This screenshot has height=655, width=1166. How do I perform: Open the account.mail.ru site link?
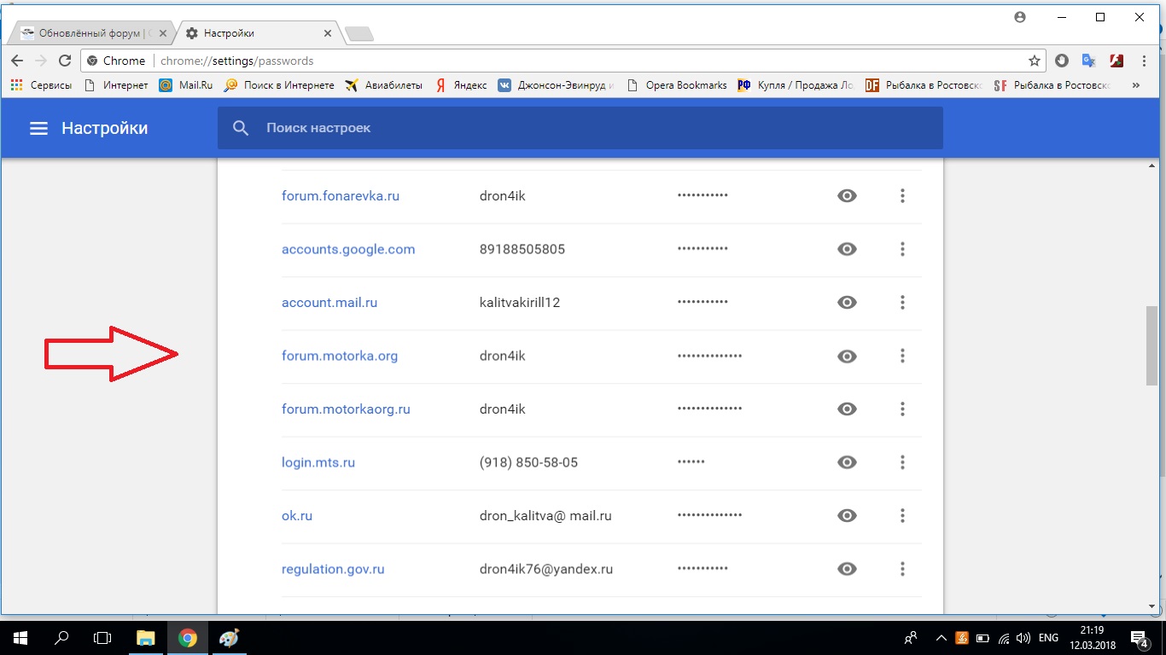[x=329, y=303]
